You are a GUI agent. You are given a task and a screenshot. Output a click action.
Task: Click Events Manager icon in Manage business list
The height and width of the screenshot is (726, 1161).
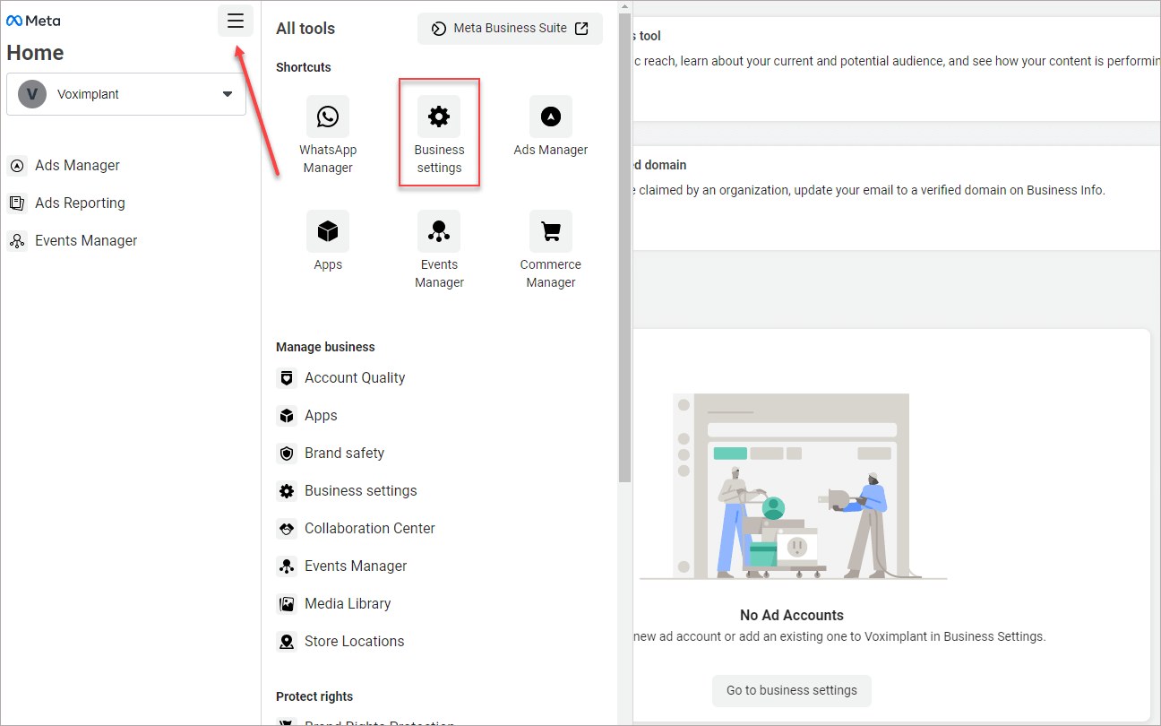pyautogui.click(x=287, y=566)
